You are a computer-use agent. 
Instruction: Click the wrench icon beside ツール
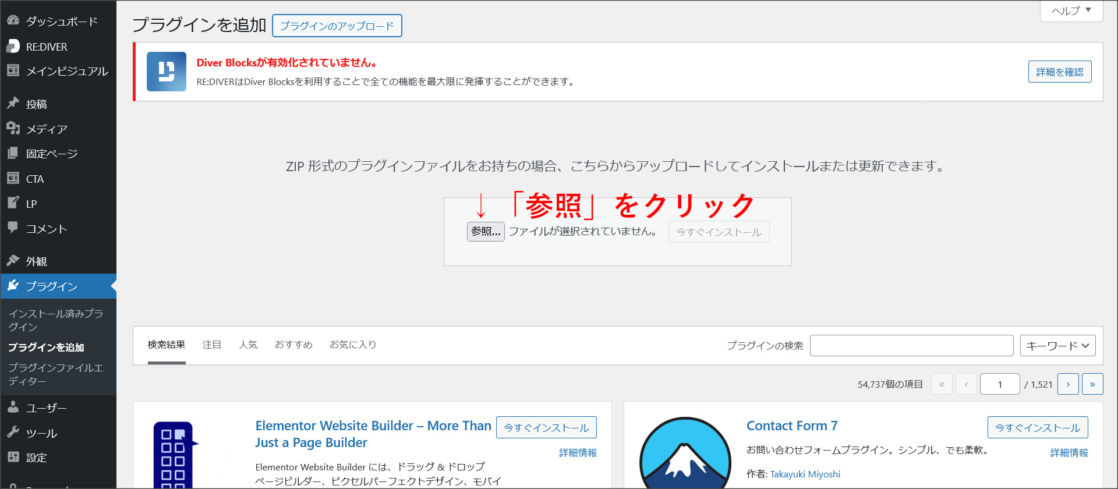[13, 432]
